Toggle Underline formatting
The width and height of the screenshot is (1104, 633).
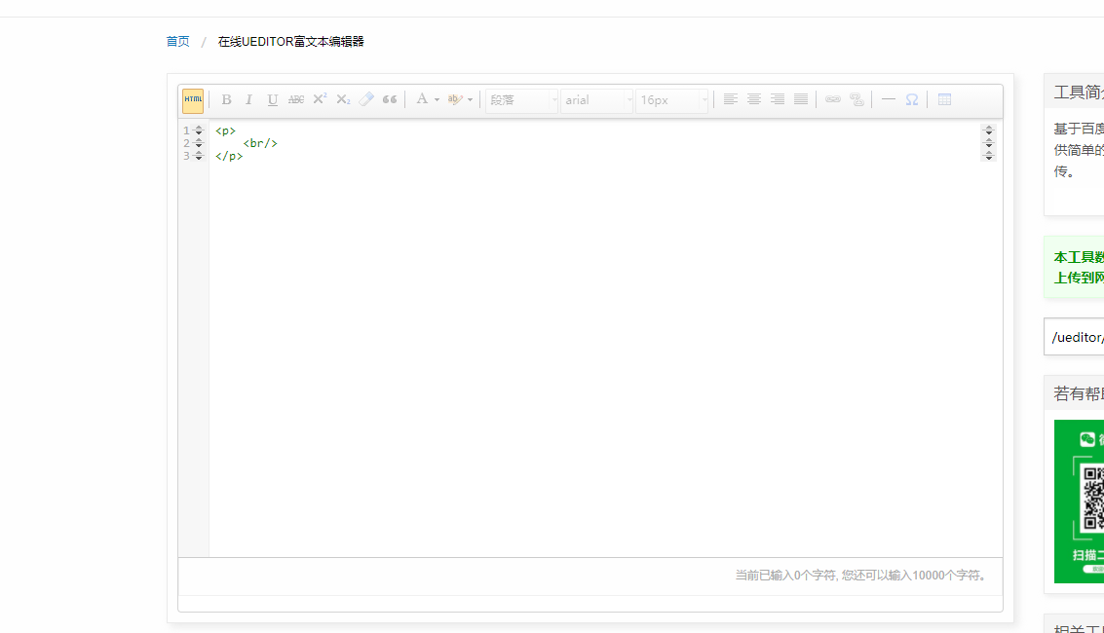[x=273, y=99]
